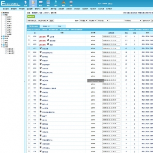This screenshot has width=153, height=153.
Task: Open the second search filter dropdown (recommend level)
Action: click(92, 20)
